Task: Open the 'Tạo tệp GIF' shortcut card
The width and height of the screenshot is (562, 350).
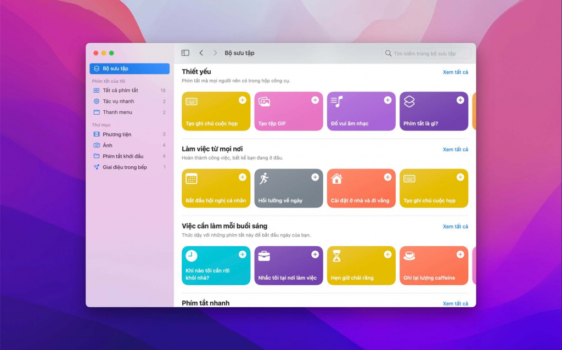Action: point(289,111)
